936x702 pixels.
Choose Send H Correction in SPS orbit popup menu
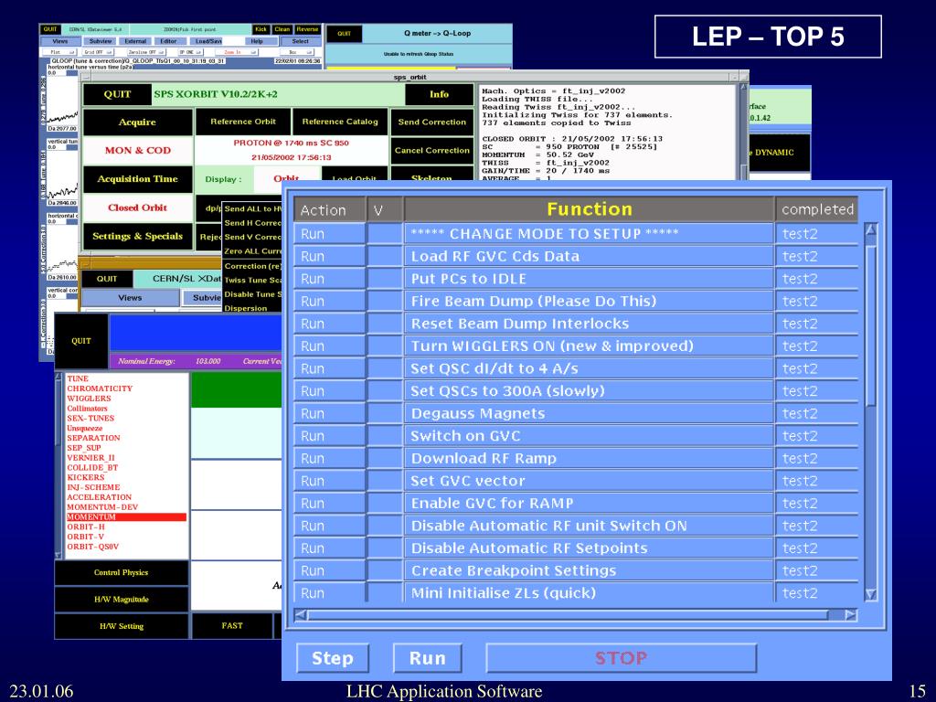coord(252,223)
